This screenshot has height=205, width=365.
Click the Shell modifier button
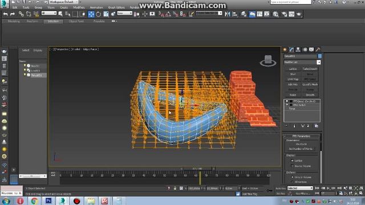click(293, 74)
